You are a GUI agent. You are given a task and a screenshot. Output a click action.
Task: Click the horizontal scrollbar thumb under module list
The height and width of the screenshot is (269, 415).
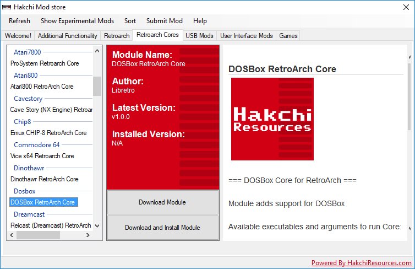coord(38,235)
